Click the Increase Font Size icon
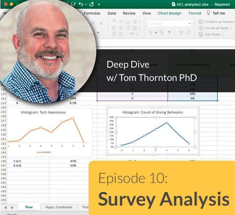Screen dimensions: 235x215 click(94, 23)
